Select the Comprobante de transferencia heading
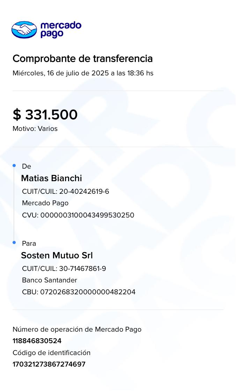 pyautogui.click(x=82, y=59)
